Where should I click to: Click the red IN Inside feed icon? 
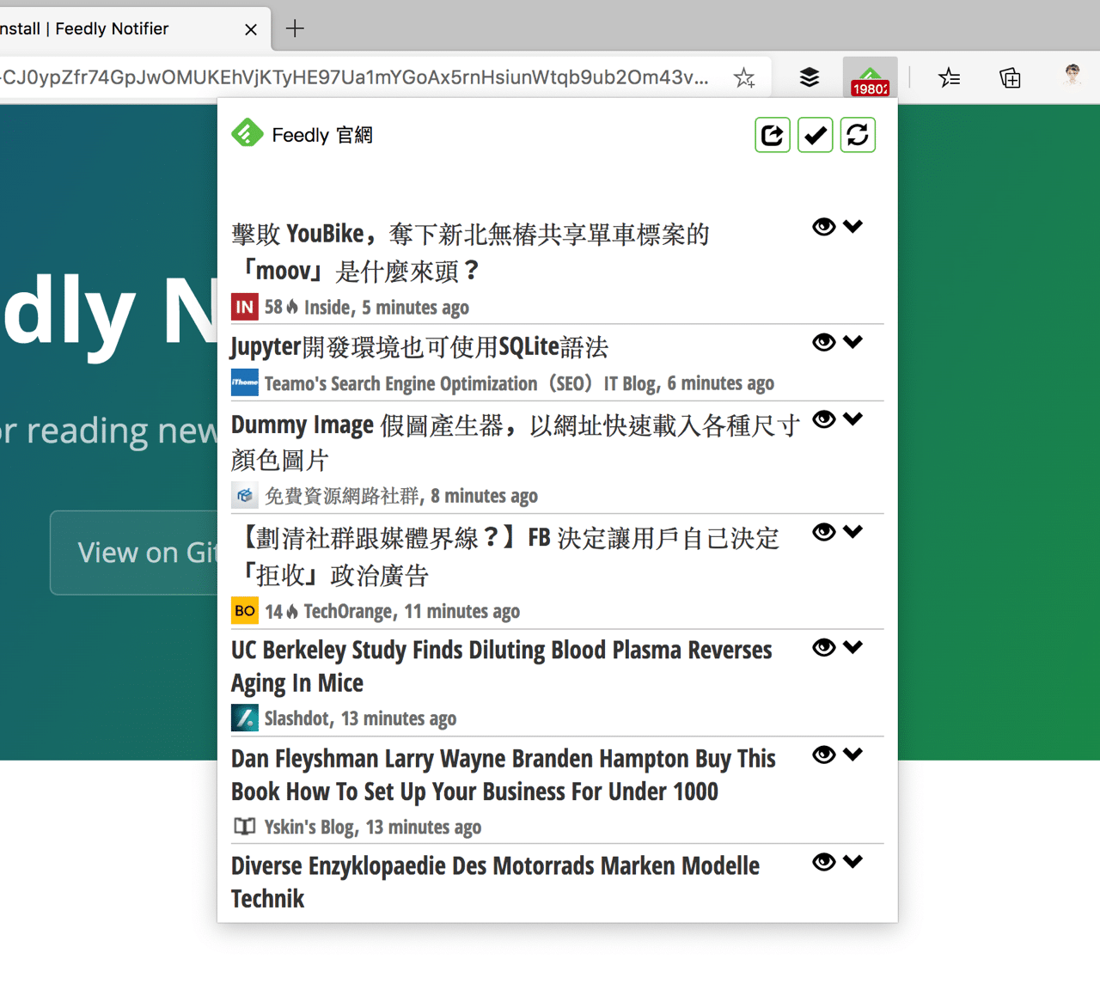(x=245, y=307)
